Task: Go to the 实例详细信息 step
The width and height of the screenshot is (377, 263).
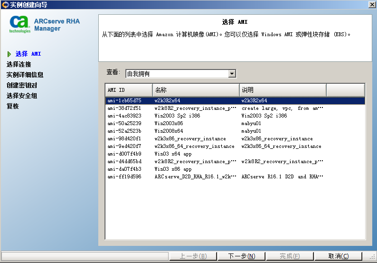Action: click(x=25, y=75)
